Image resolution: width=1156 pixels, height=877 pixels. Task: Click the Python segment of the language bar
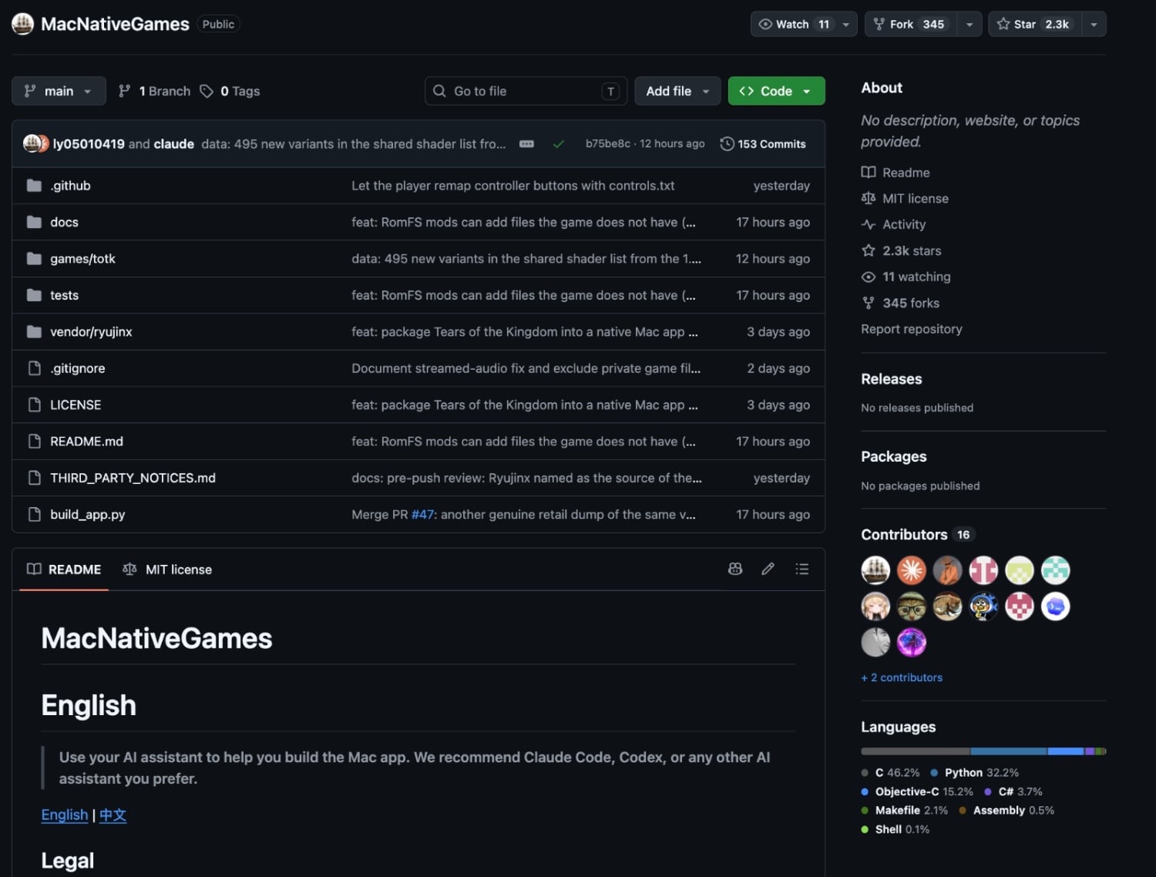click(x=1009, y=751)
